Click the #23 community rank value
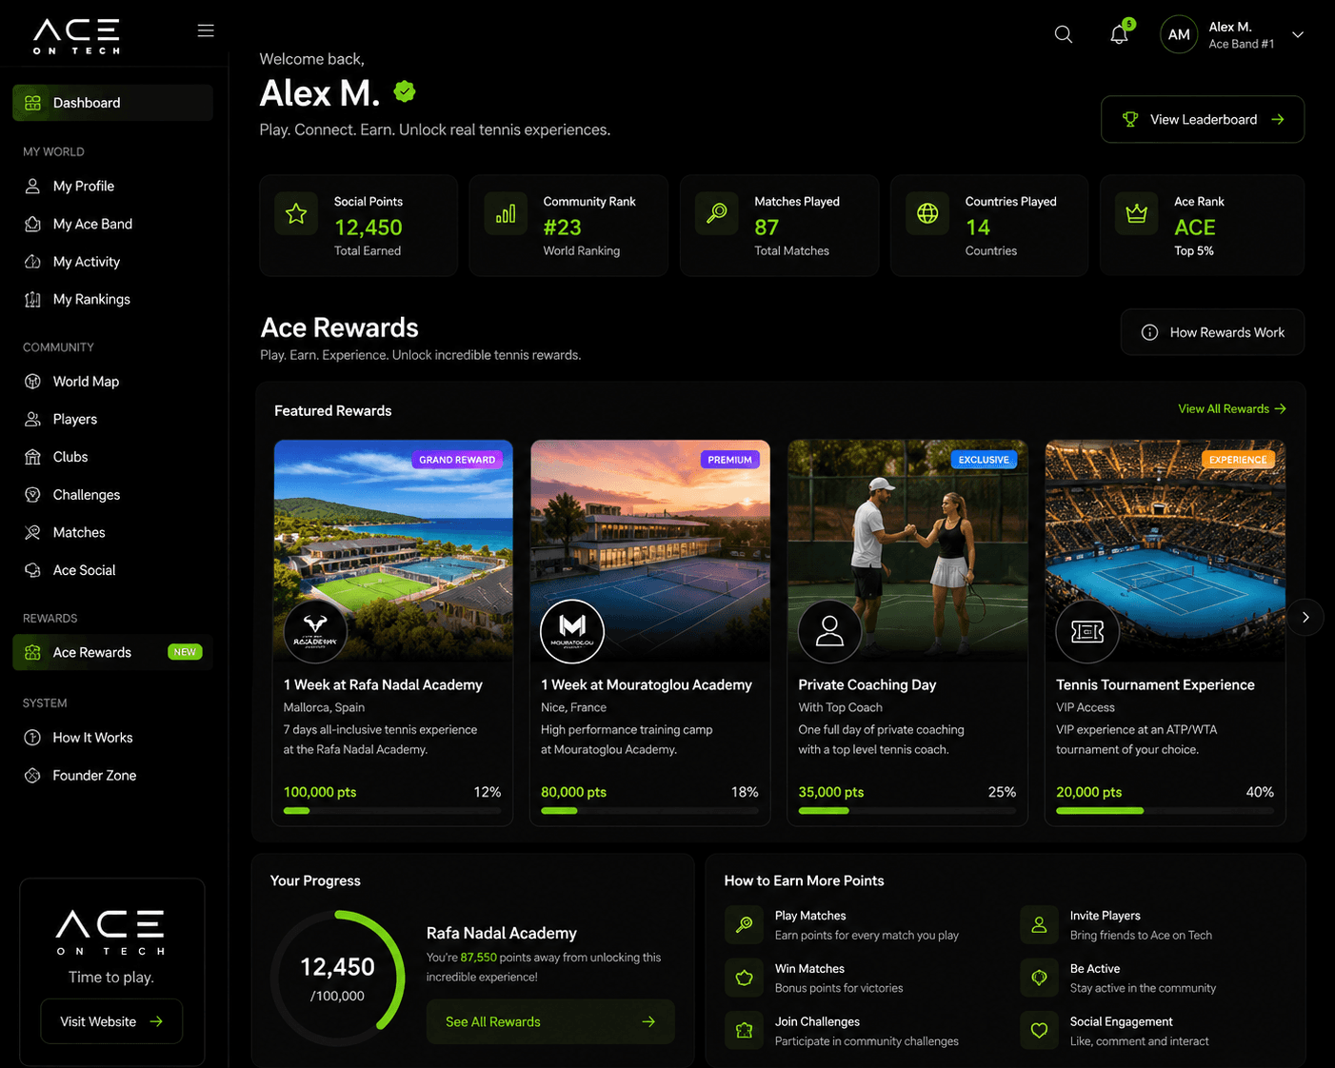The image size is (1335, 1068). (x=563, y=227)
